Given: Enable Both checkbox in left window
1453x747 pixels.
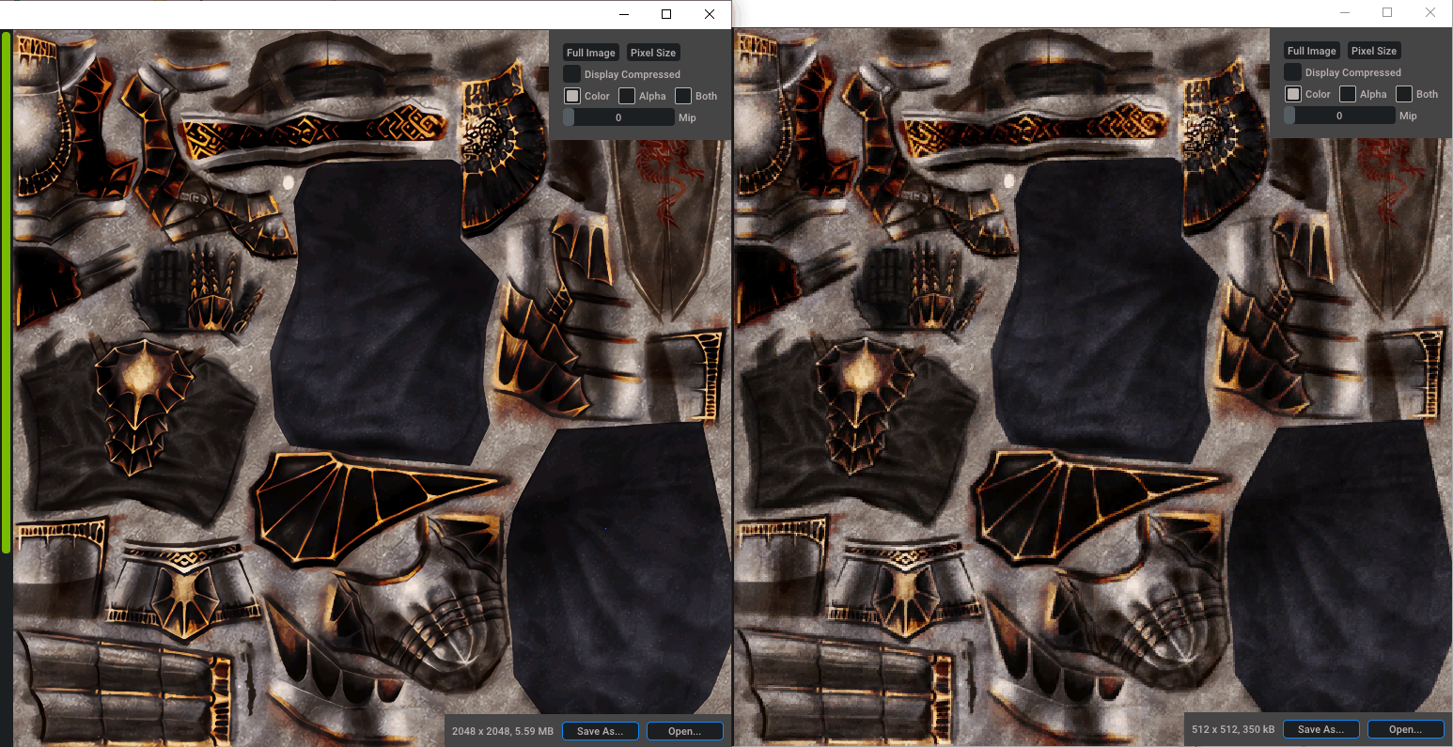Looking at the screenshot, I should pos(683,96).
